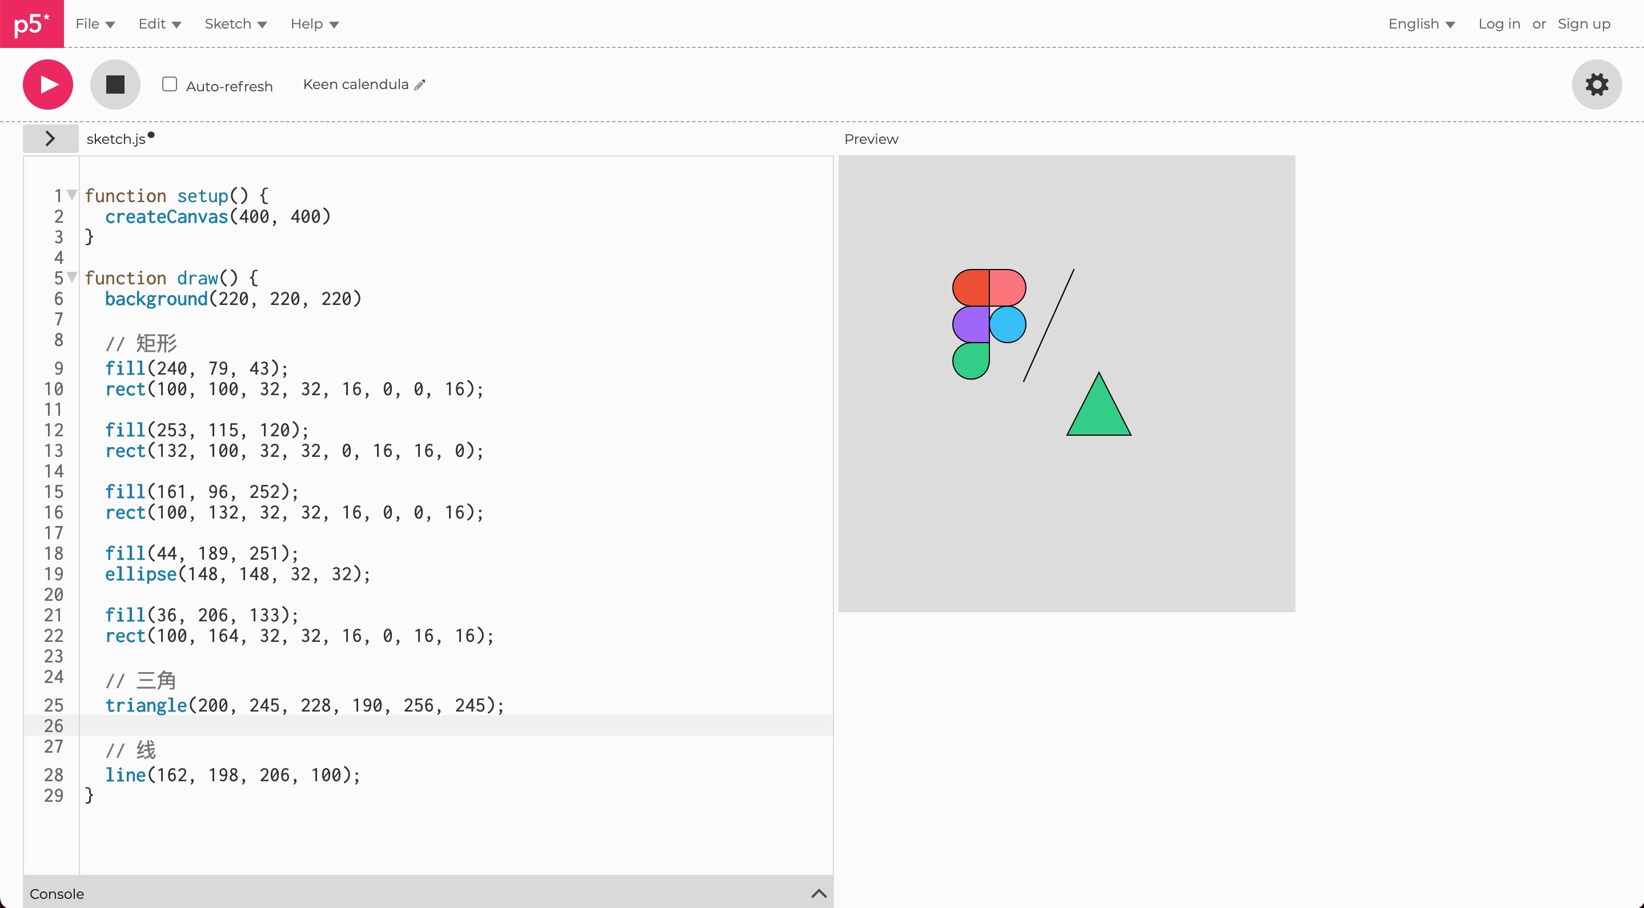Expand the file sidebar chevron
This screenshot has width=1644, height=908.
[50, 138]
